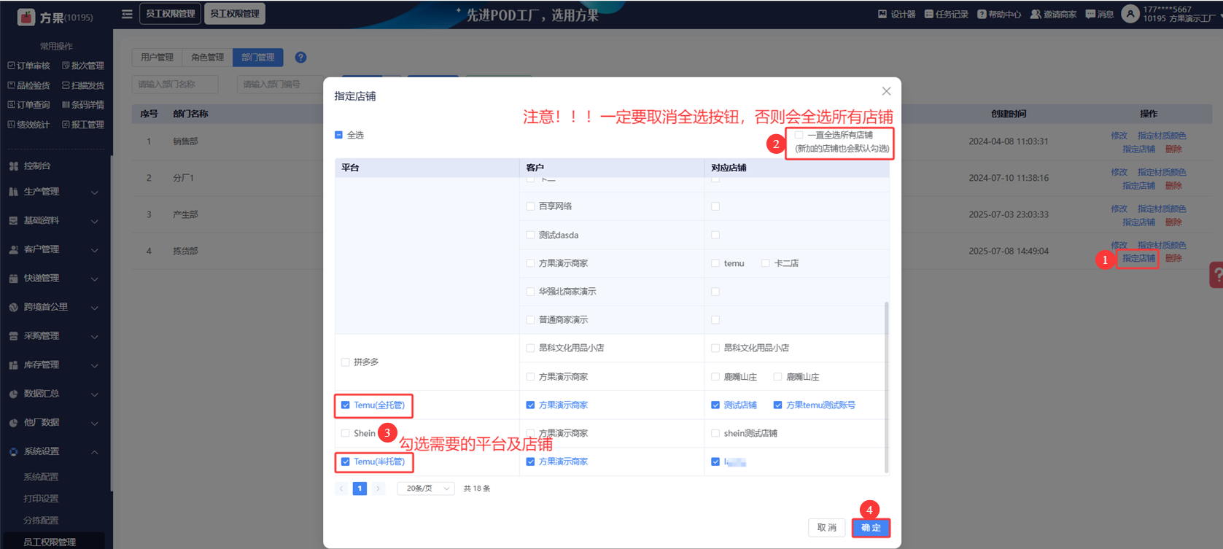The width and height of the screenshot is (1223, 549).
Task: Check the 测试dasda customer checkbox
Action: click(530, 235)
